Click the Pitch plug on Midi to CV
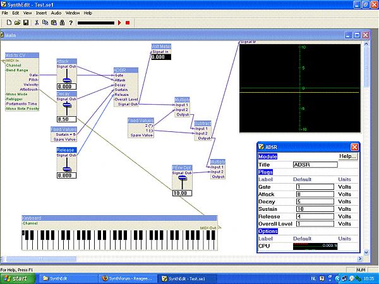This screenshot has width=379, height=284. coord(33,80)
